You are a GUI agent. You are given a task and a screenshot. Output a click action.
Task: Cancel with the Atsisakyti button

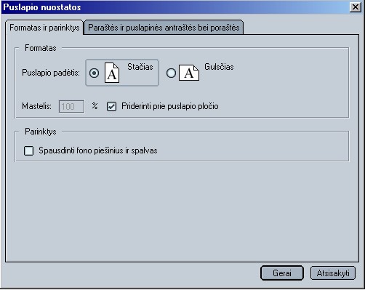tap(333, 273)
